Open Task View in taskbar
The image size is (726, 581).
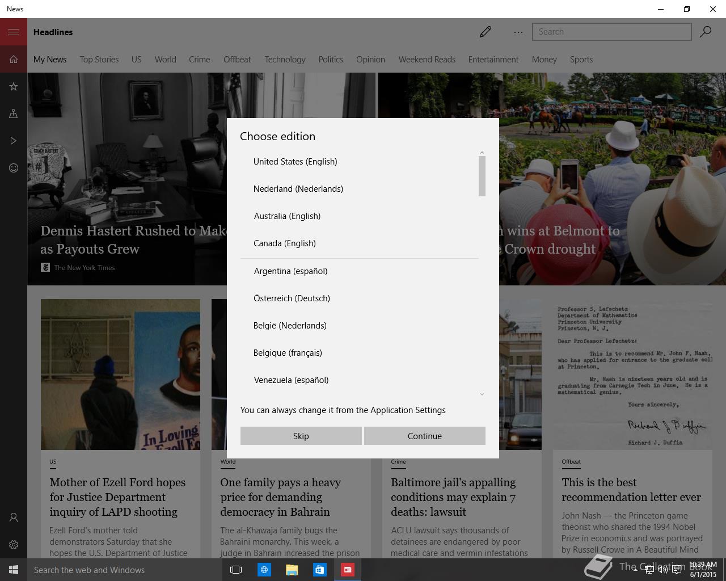click(x=236, y=570)
